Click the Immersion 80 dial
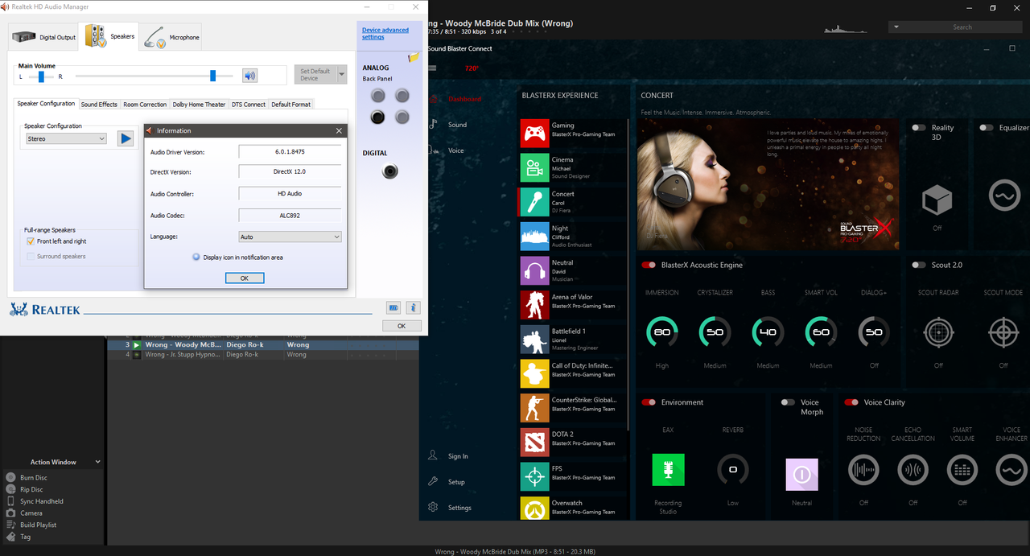The height and width of the screenshot is (556, 1030). [662, 332]
